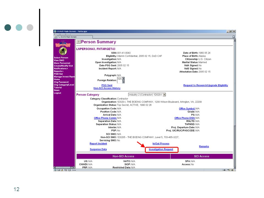Click the SCI Access section header
The width and height of the screenshot is (264, 198).
pyautogui.click(x=202, y=156)
